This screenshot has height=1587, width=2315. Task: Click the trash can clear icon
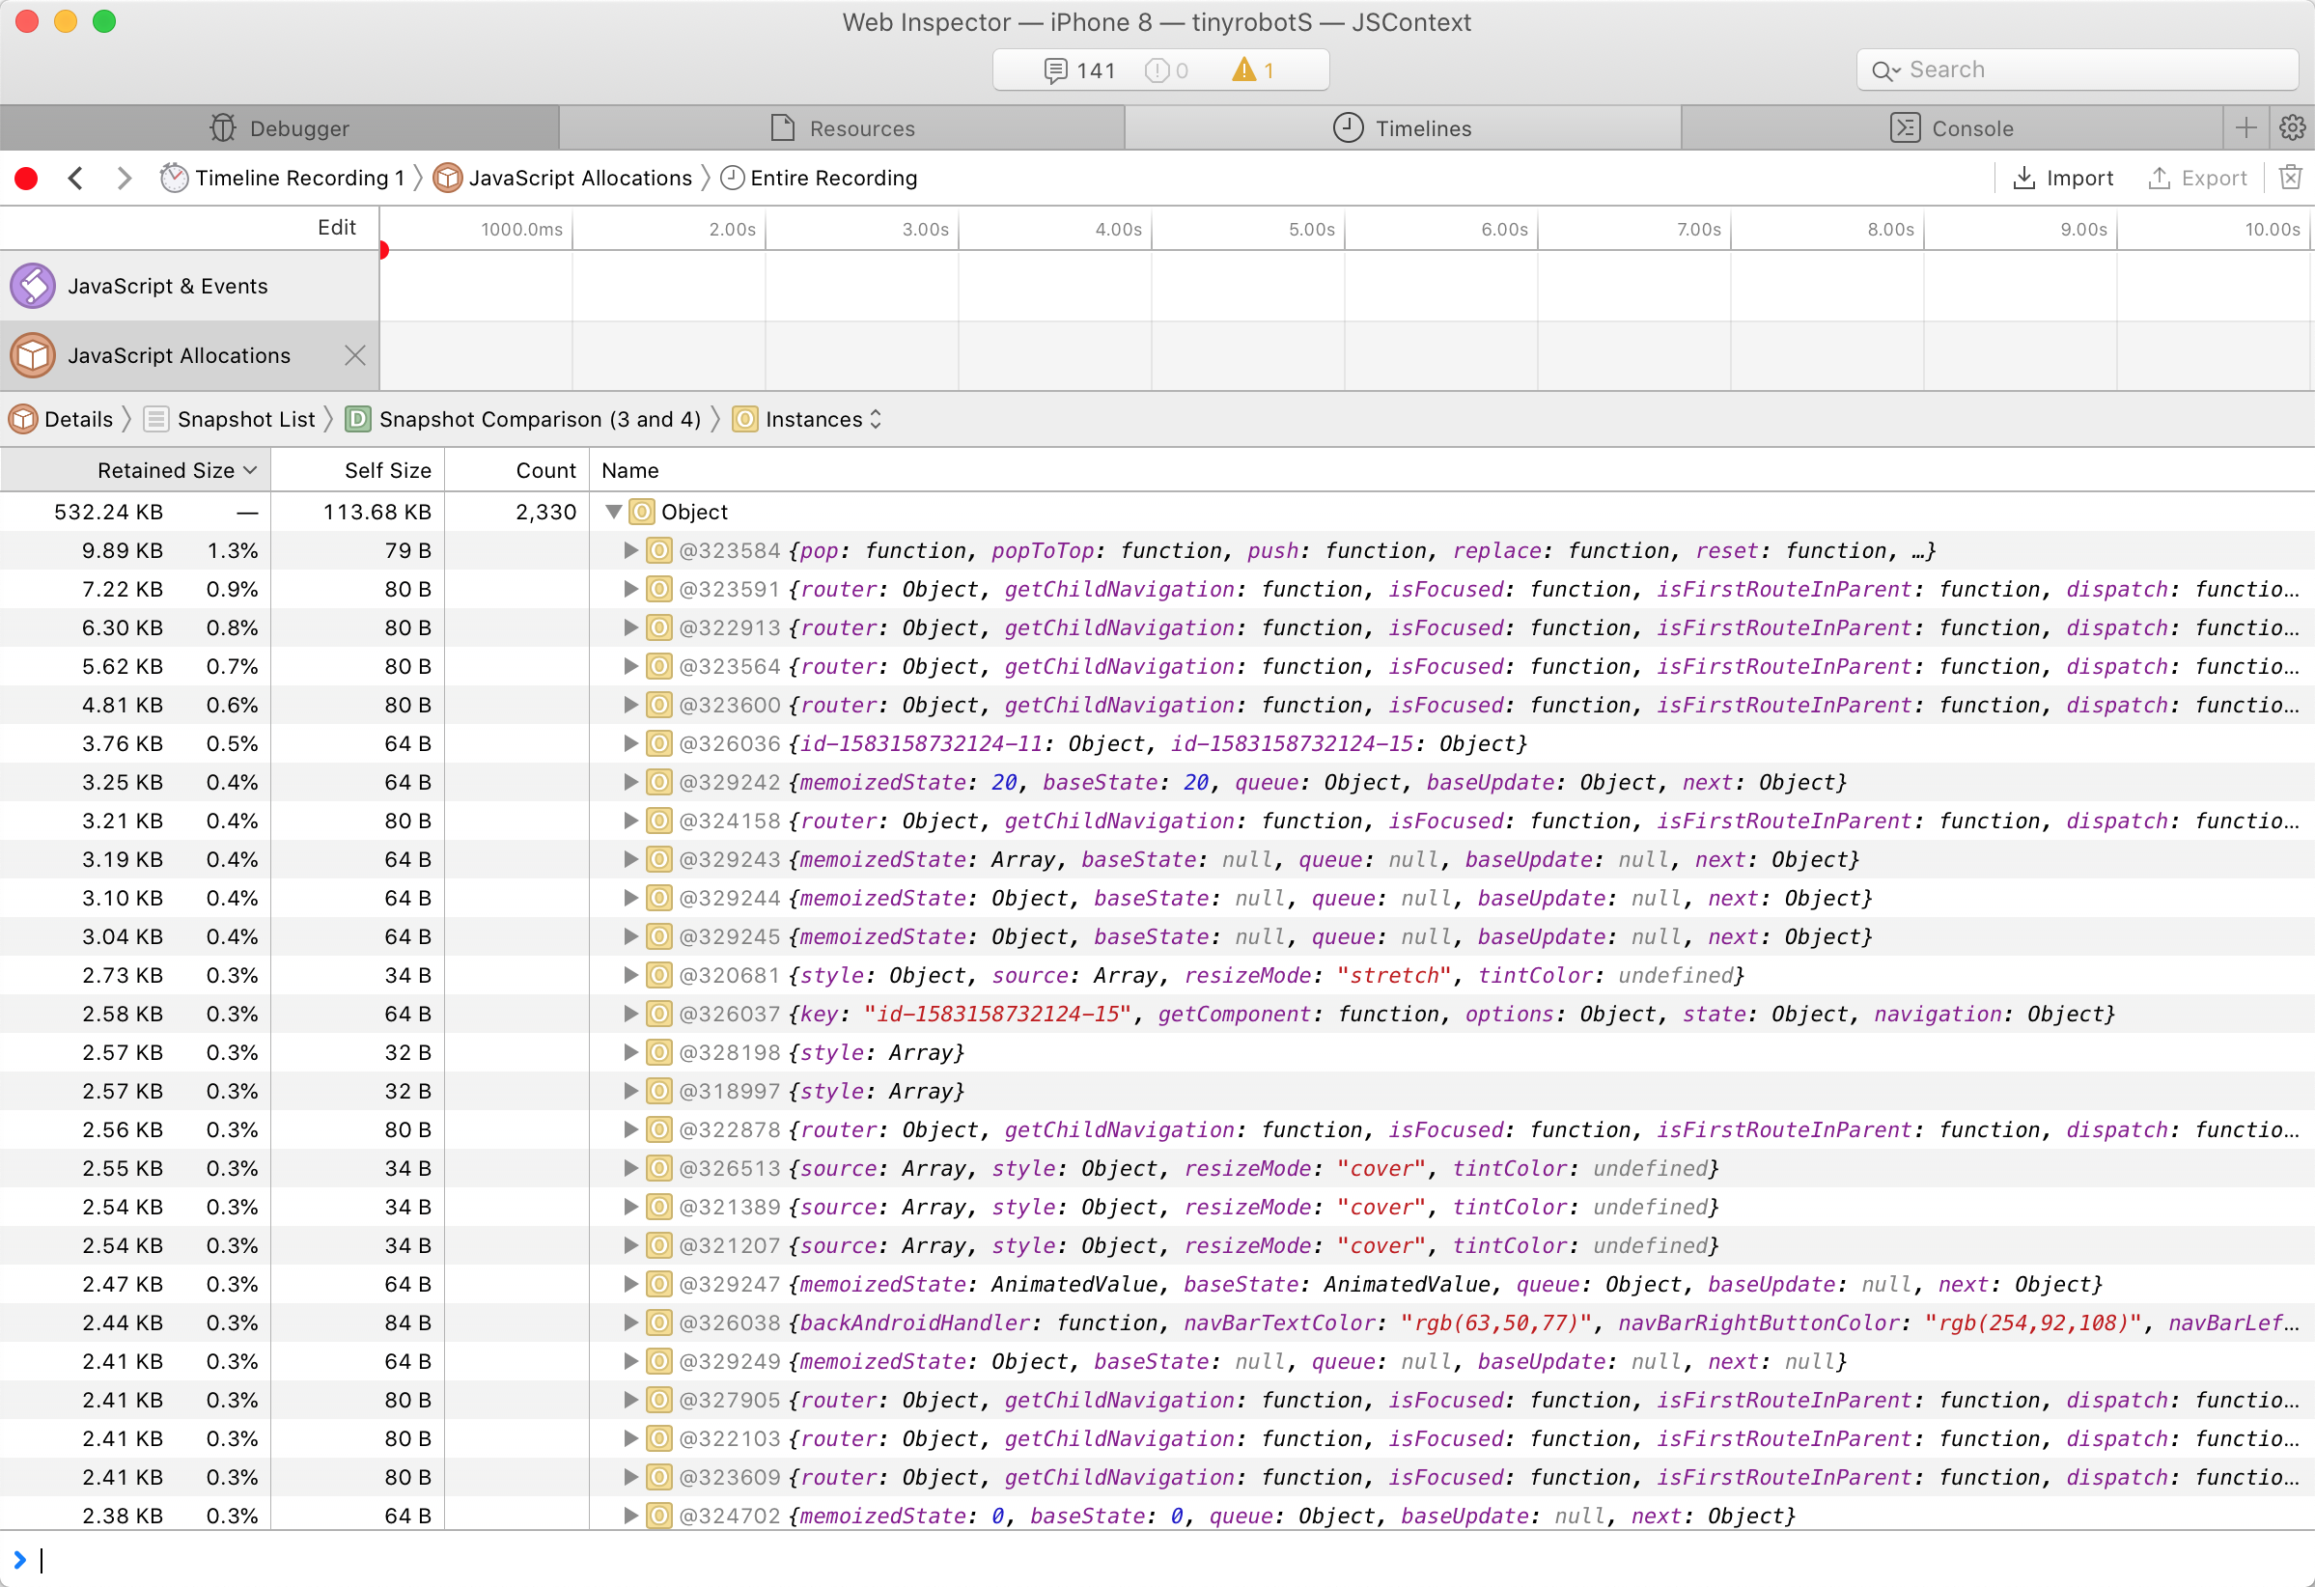[x=2290, y=178]
